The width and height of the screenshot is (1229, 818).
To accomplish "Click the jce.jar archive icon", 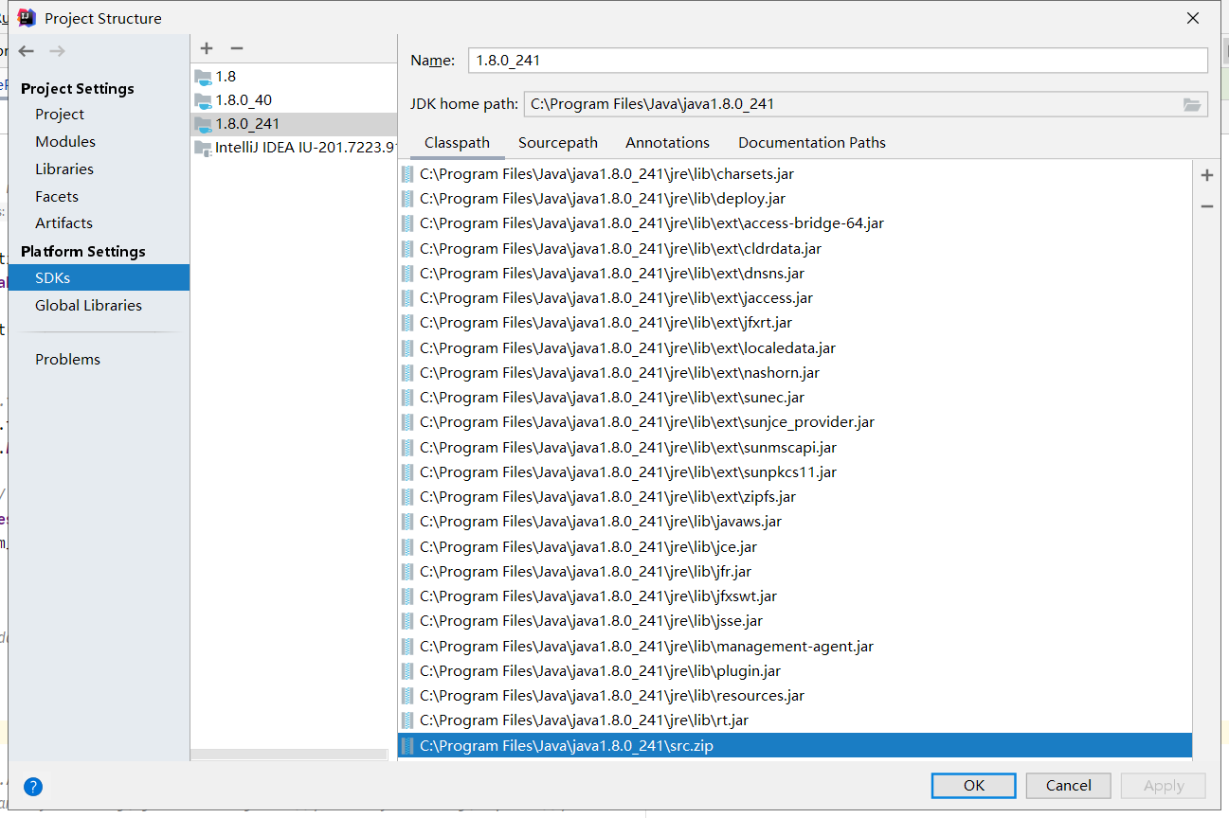I will [x=407, y=547].
